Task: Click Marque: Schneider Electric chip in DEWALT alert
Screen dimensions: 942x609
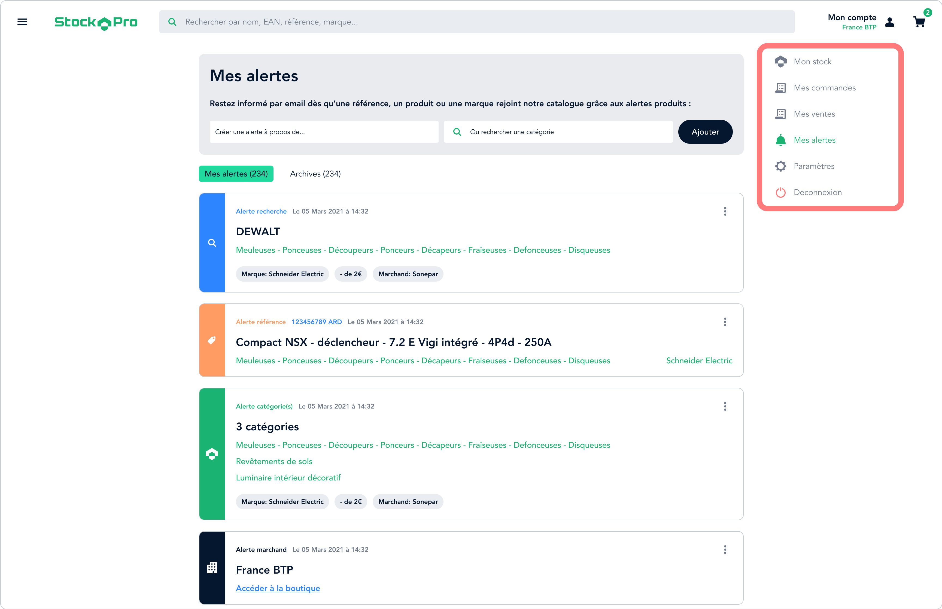Action: click(282, 274)
